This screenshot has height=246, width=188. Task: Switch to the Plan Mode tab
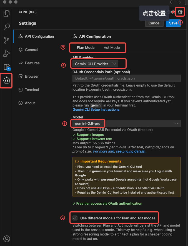pos(86,47)
